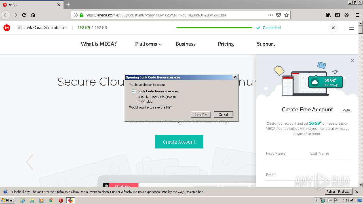This screenshot has width=363, height=204.
Task: Click volume speaker tray icon
Action: [329, 200]
